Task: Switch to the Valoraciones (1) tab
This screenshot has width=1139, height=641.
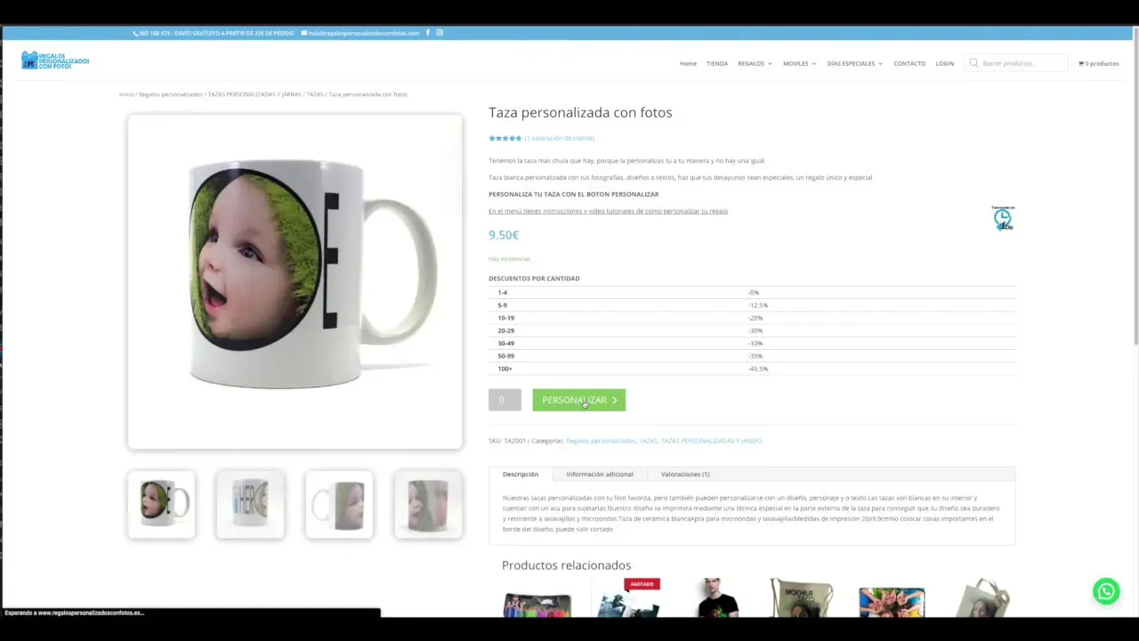Action: coord(684,474)
